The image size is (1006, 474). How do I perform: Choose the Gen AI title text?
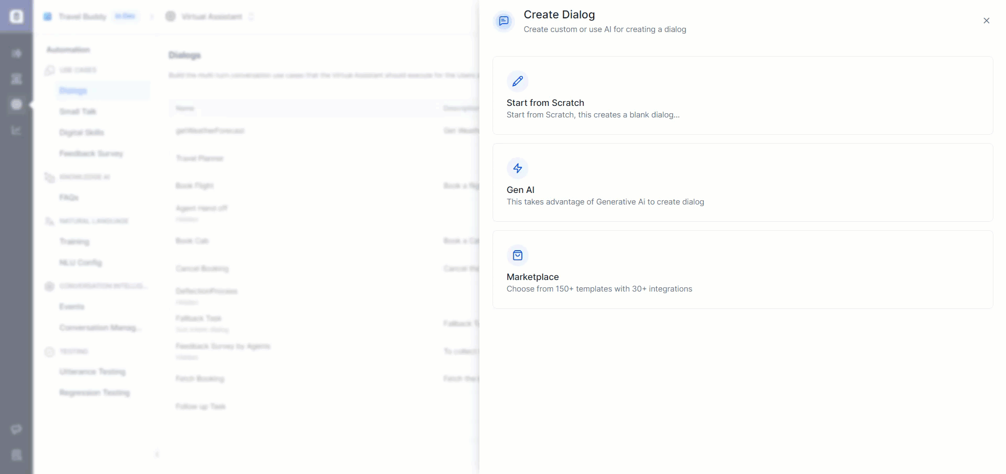(x=520, y=190)
